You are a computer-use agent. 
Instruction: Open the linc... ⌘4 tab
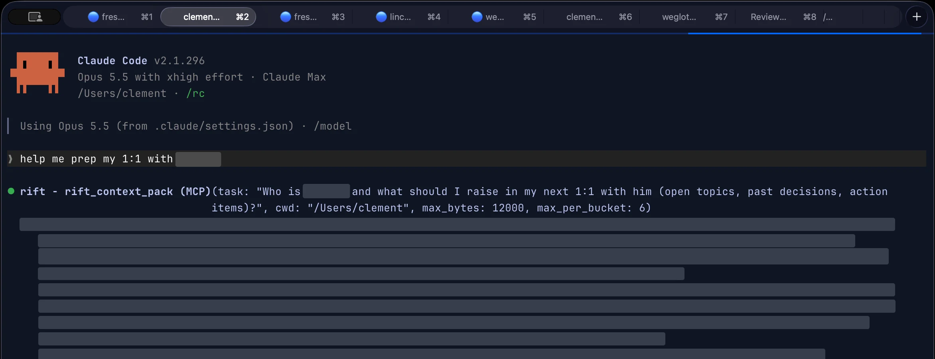(400, 17)
